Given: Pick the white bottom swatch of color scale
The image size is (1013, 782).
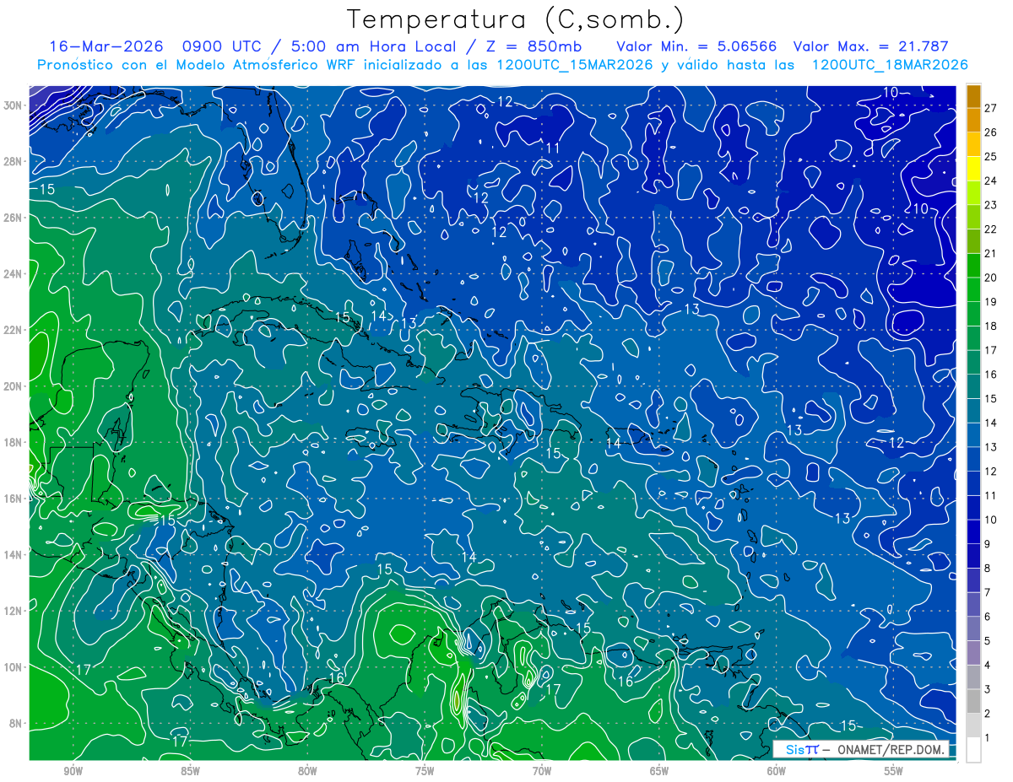Looking at the screenshot, I should (973, 750).
